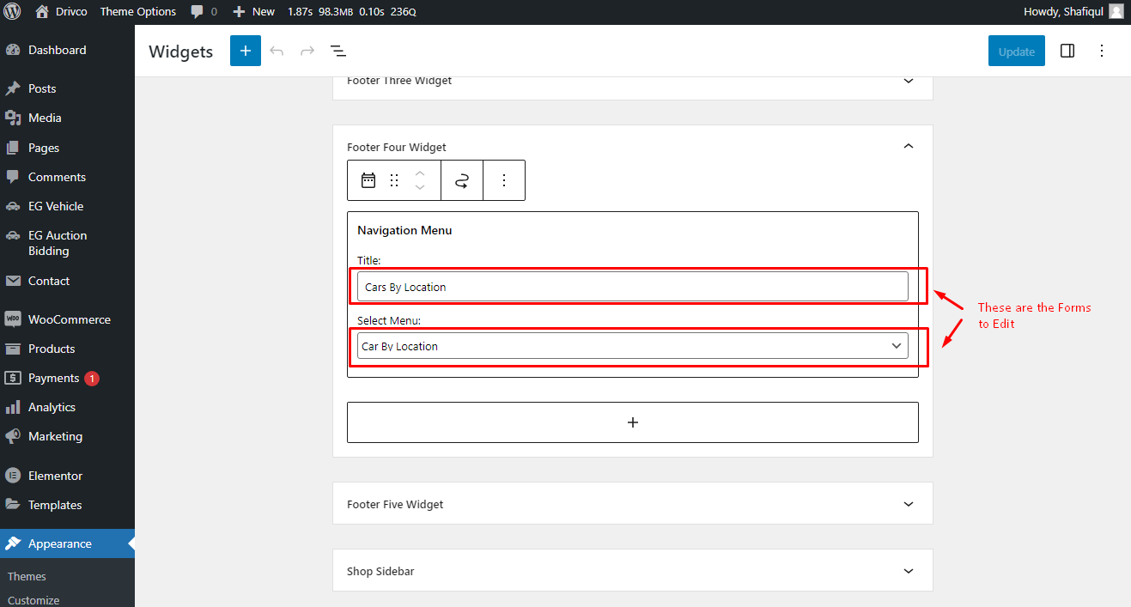Click the undo arrow icon
1131x607 pixels.
click(x=277, y=51)
